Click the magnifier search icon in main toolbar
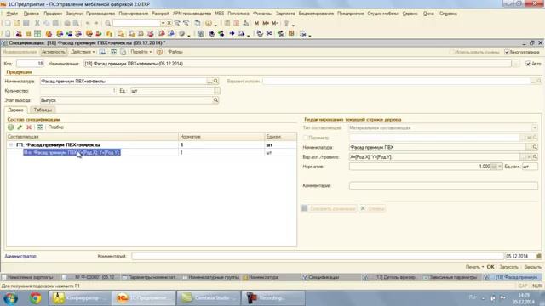The image size is (545, 306). coord(108,23)
